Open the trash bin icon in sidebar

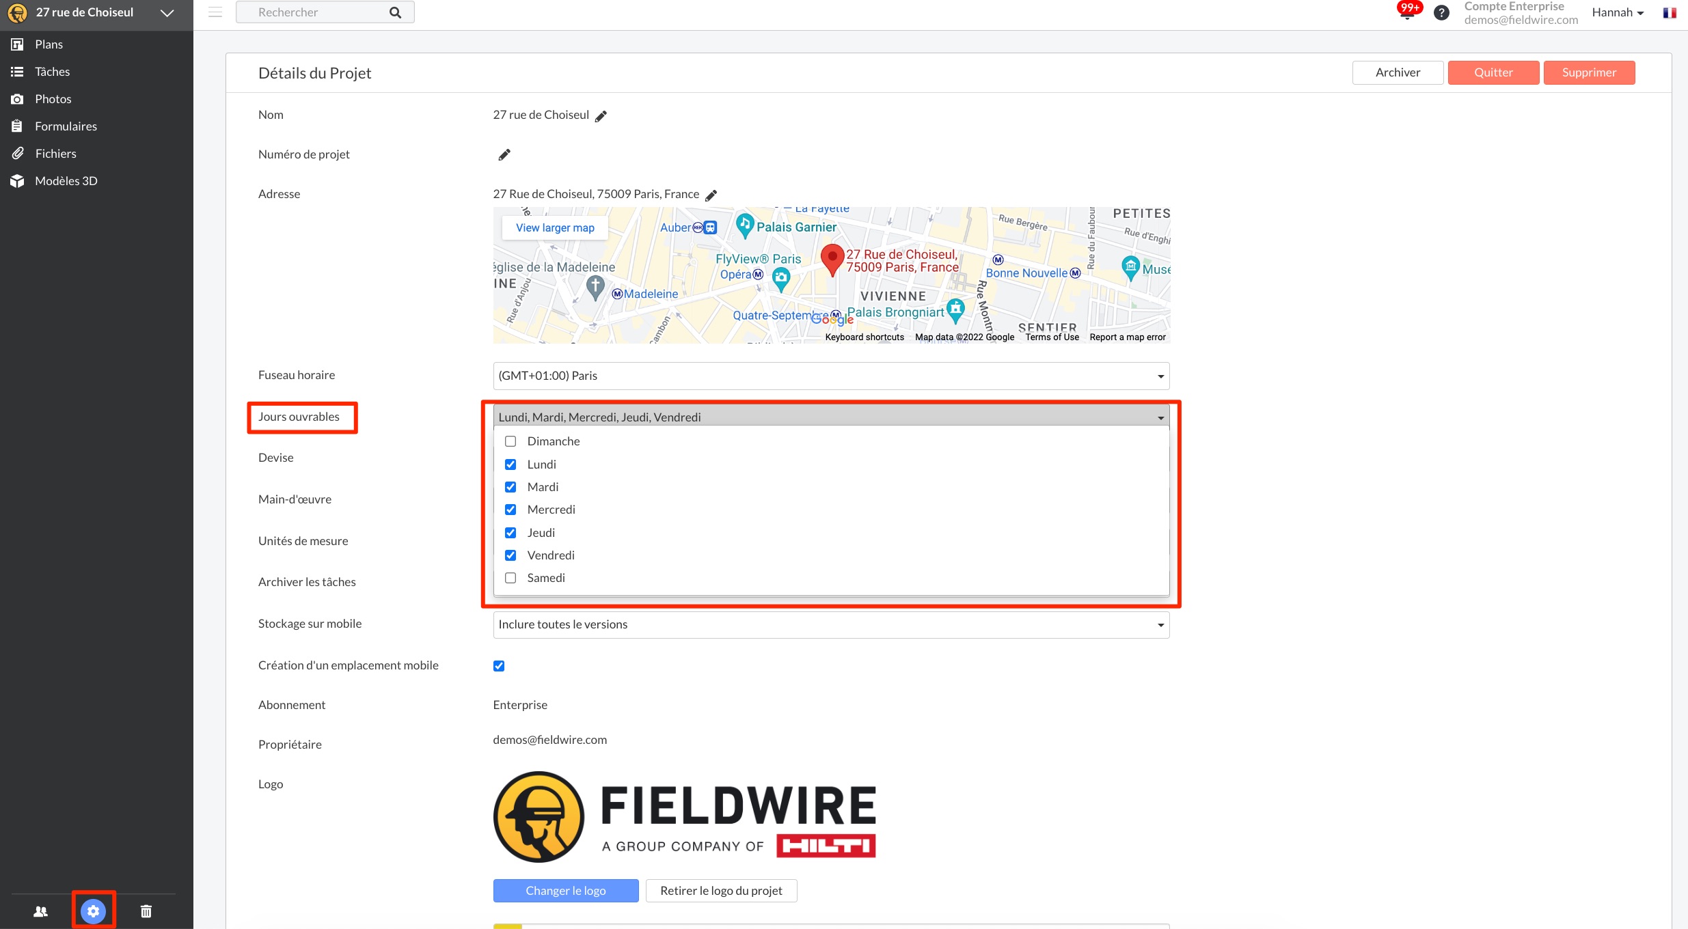(146, 911)
